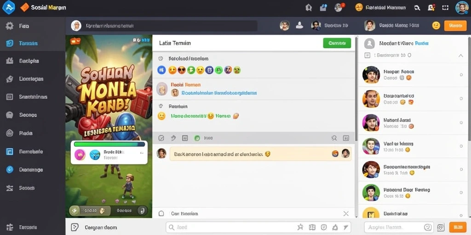Toggle the status circle on fifth contact row
The width and height of the screenshot is (471, 235).
461,170
